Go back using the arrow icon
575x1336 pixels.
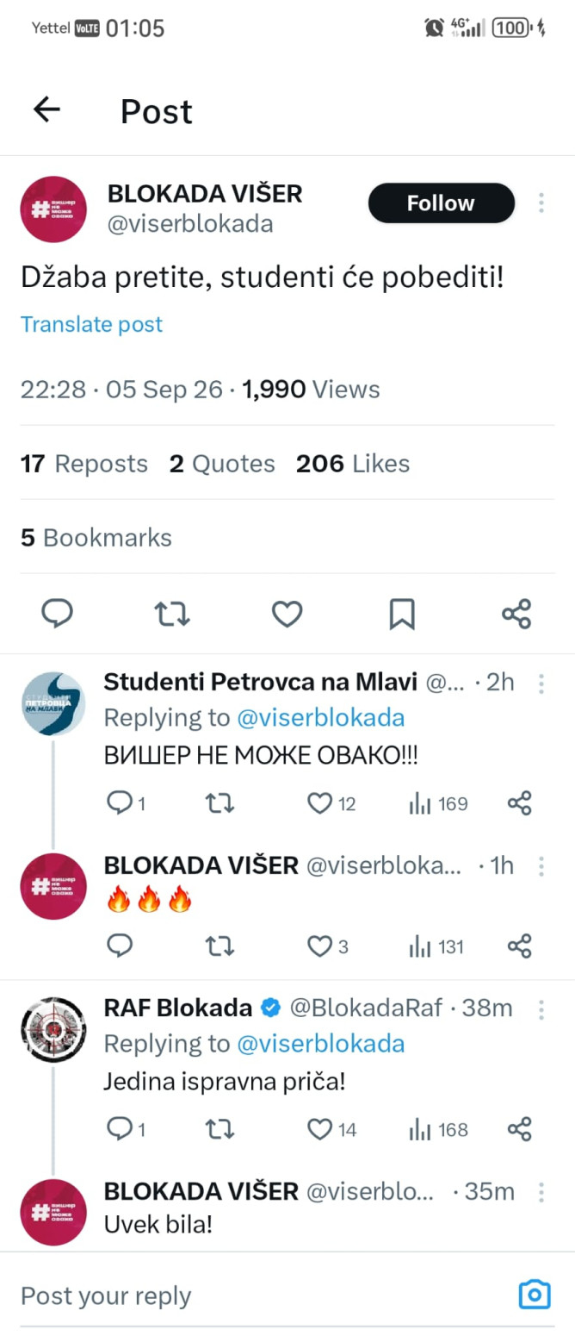46,109
